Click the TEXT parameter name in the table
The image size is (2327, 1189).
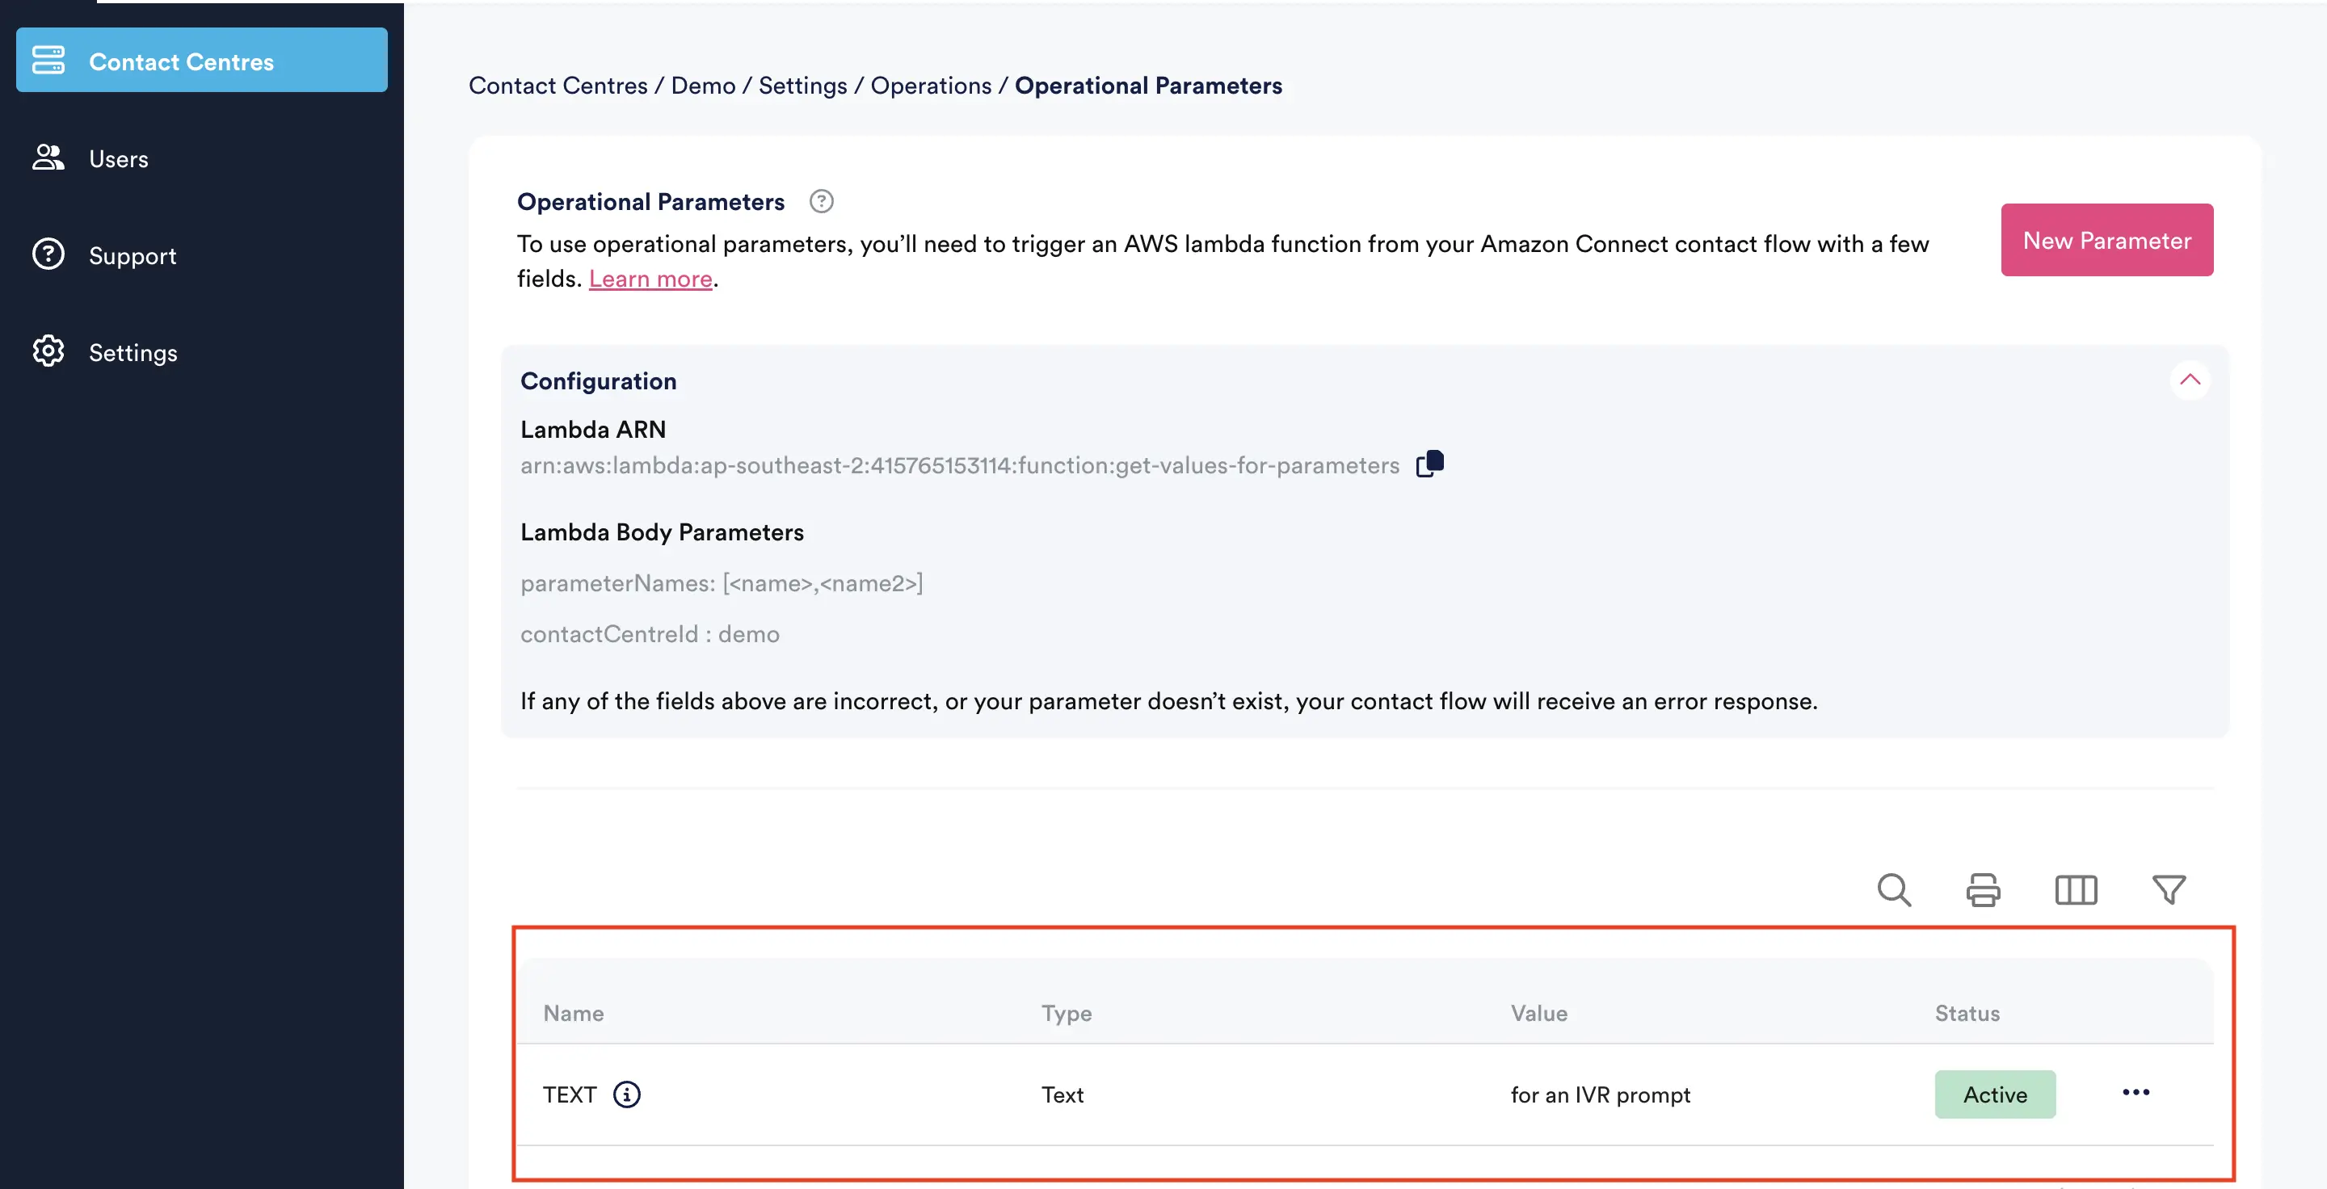pyautogui.click(x=569, y=1092)
